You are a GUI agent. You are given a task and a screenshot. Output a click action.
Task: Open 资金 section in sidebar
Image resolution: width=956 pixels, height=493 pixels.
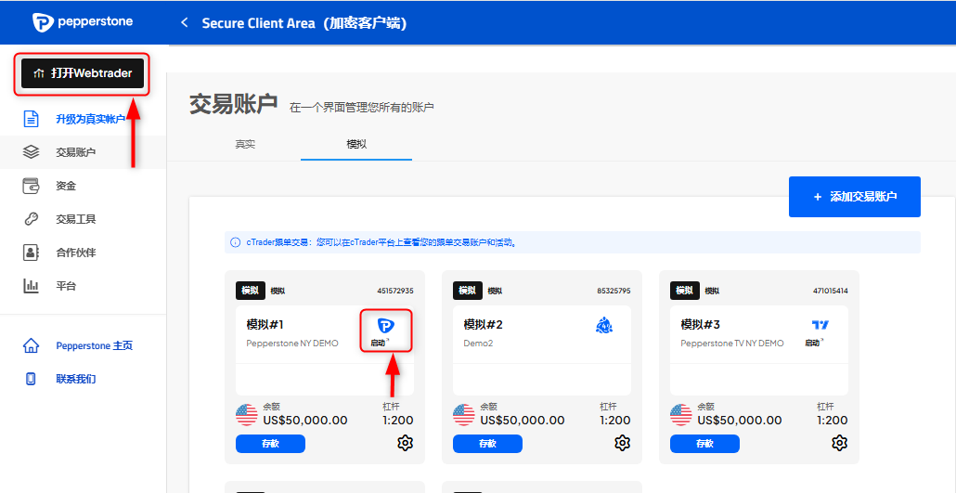pos(65,186)
